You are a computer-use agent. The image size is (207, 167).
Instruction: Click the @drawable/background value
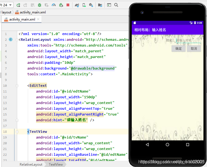point(93,68)
